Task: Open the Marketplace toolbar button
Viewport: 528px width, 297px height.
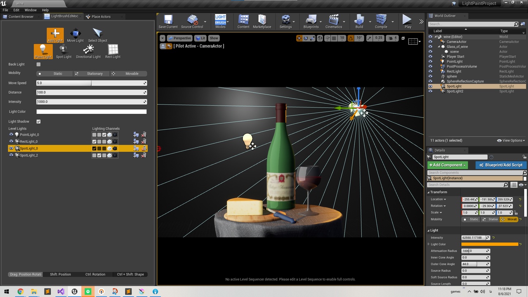Action: pyautogui.click(x=262, y=22)
